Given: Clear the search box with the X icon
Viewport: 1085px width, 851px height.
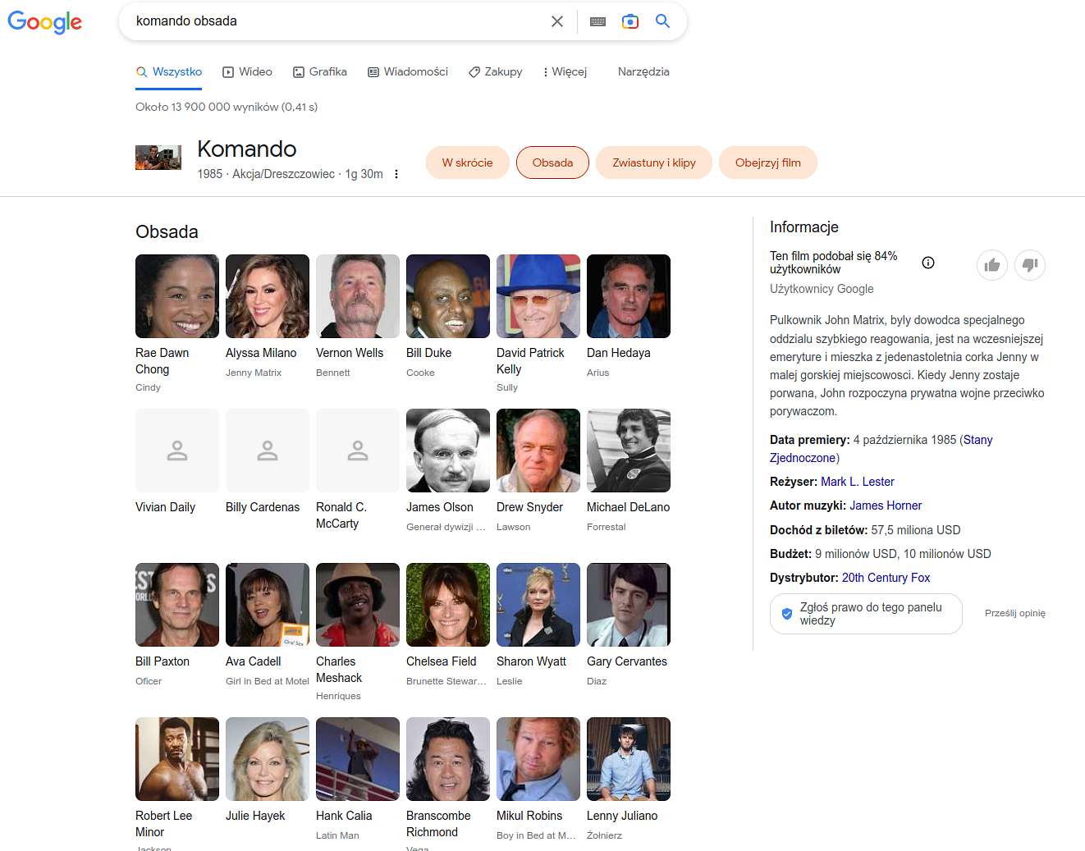Looking at the screenshot, I should [557, 21].
